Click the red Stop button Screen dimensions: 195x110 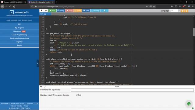click(x=69, y=11)
